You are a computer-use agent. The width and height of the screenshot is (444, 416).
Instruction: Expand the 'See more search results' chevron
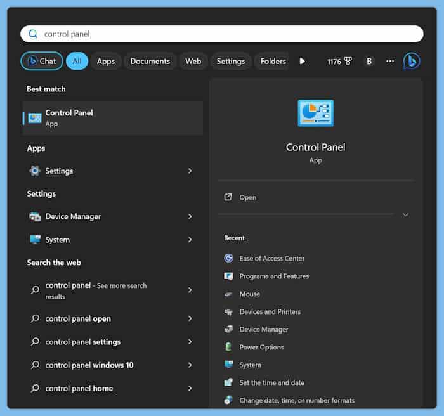pyautogui.click(x=190, y=290)
